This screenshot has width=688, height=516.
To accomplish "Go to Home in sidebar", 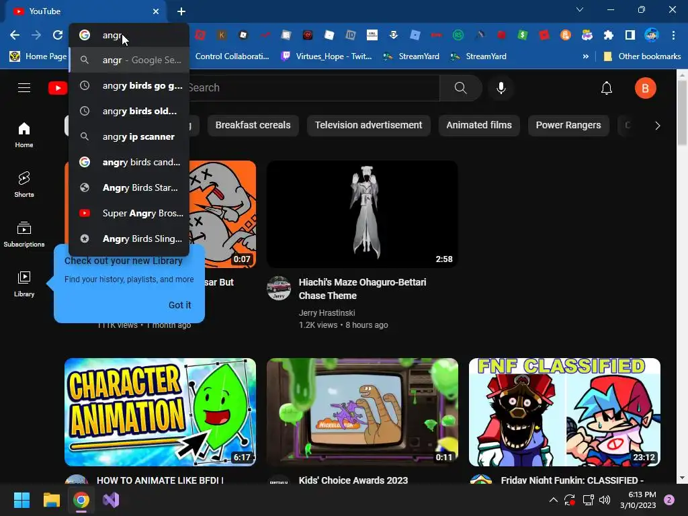I will 24,134.
